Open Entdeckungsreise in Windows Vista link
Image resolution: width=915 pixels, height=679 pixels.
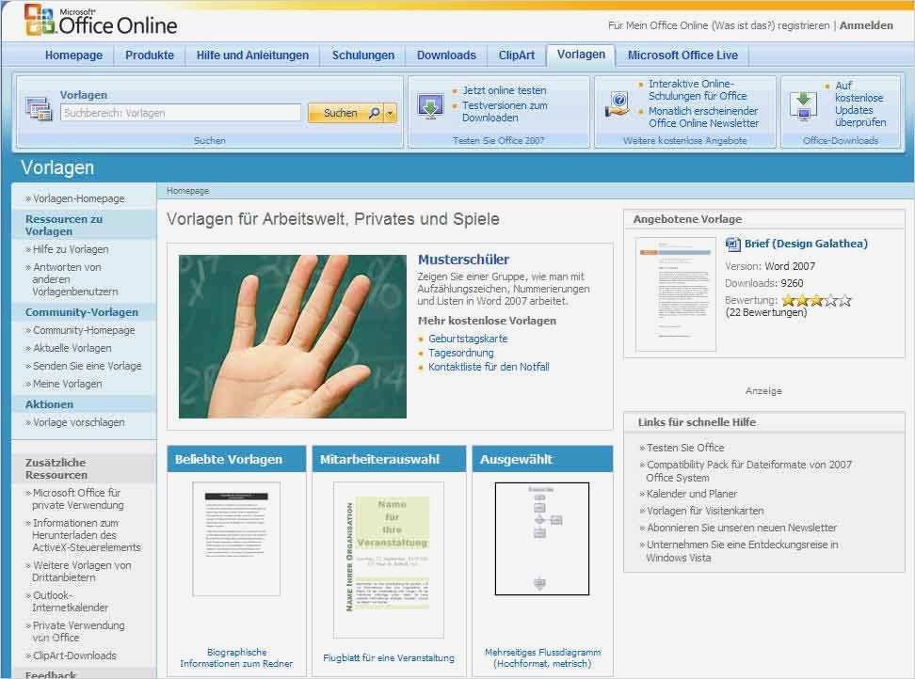(x=742, y=551)
